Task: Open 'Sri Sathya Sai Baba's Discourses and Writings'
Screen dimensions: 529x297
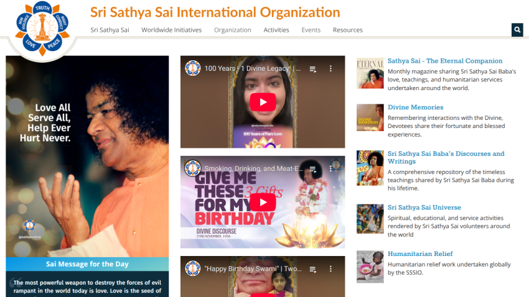Action: click(x=446, y=157)
